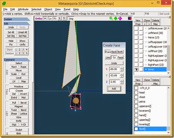Screen dimensions: 174x138
Task: Collapse the bone: object tree arrow
Action: 146,70
